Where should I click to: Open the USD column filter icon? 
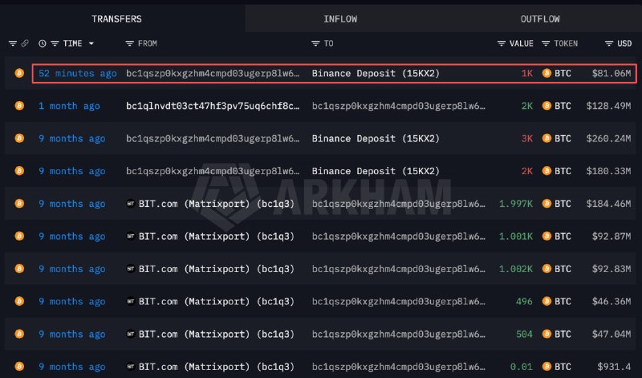609,43
